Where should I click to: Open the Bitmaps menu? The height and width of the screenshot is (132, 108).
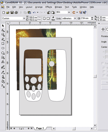point(58,7)
